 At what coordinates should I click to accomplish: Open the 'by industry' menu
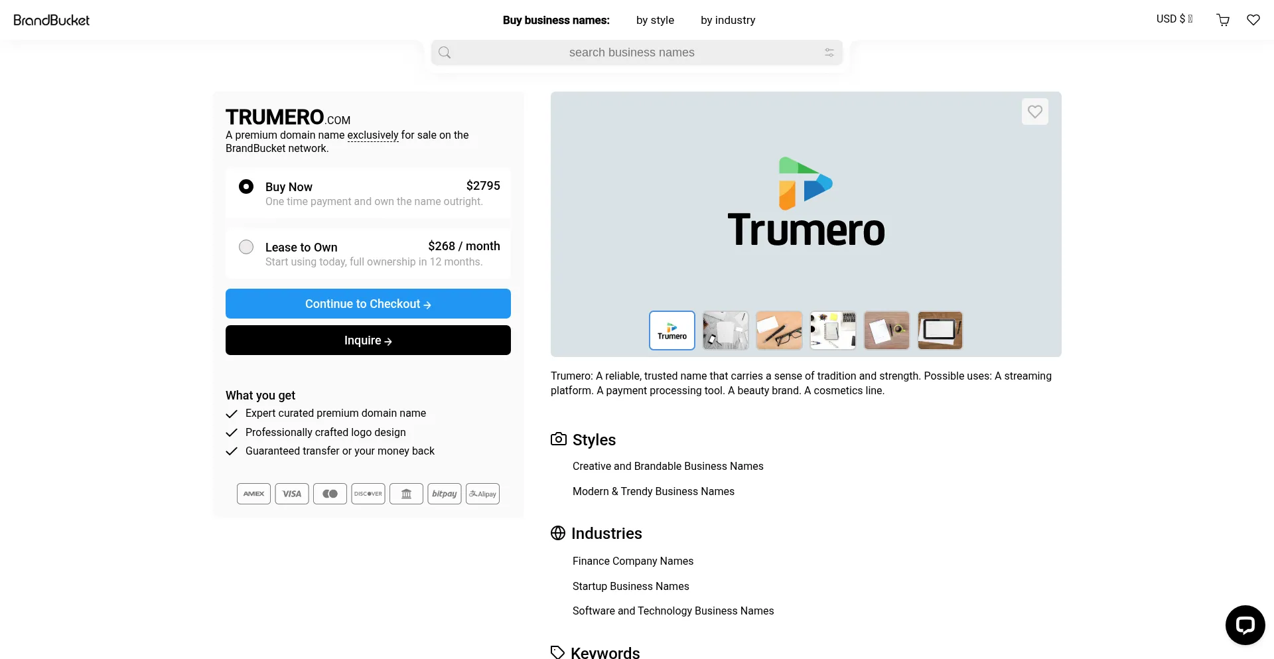pyautogui.click(x=727, y=20)
